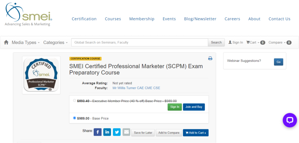Click the green Sign In button
Viewport: 299px width, 143px height.
(x=175, y=107)
